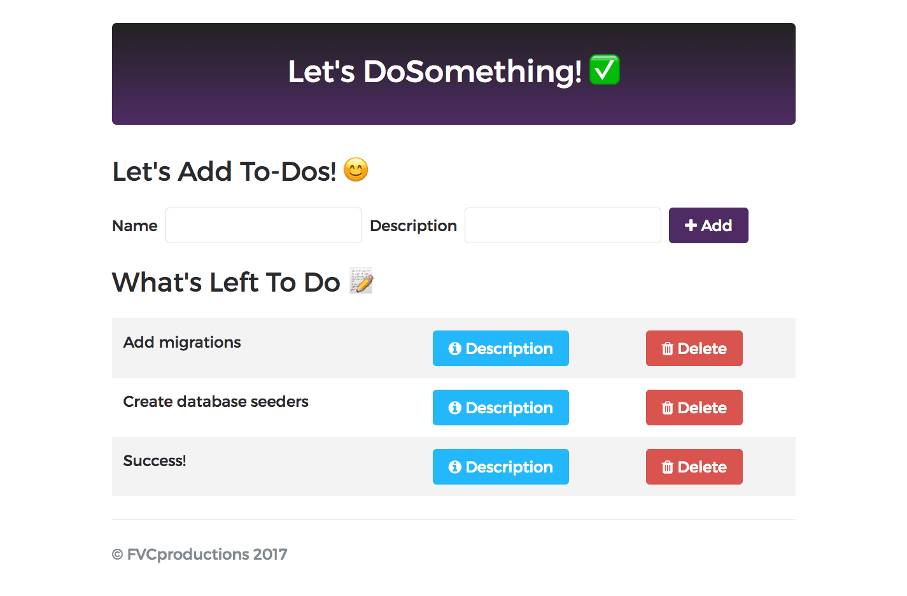The width and height of the screenshot is (907, 596).
Task: Click the info icon on the Success! Description button
Action: click(454, 467)
